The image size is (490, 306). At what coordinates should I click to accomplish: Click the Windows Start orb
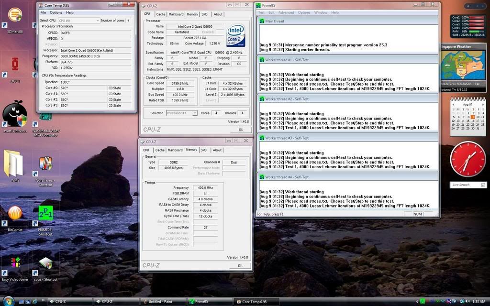[9, 301]
